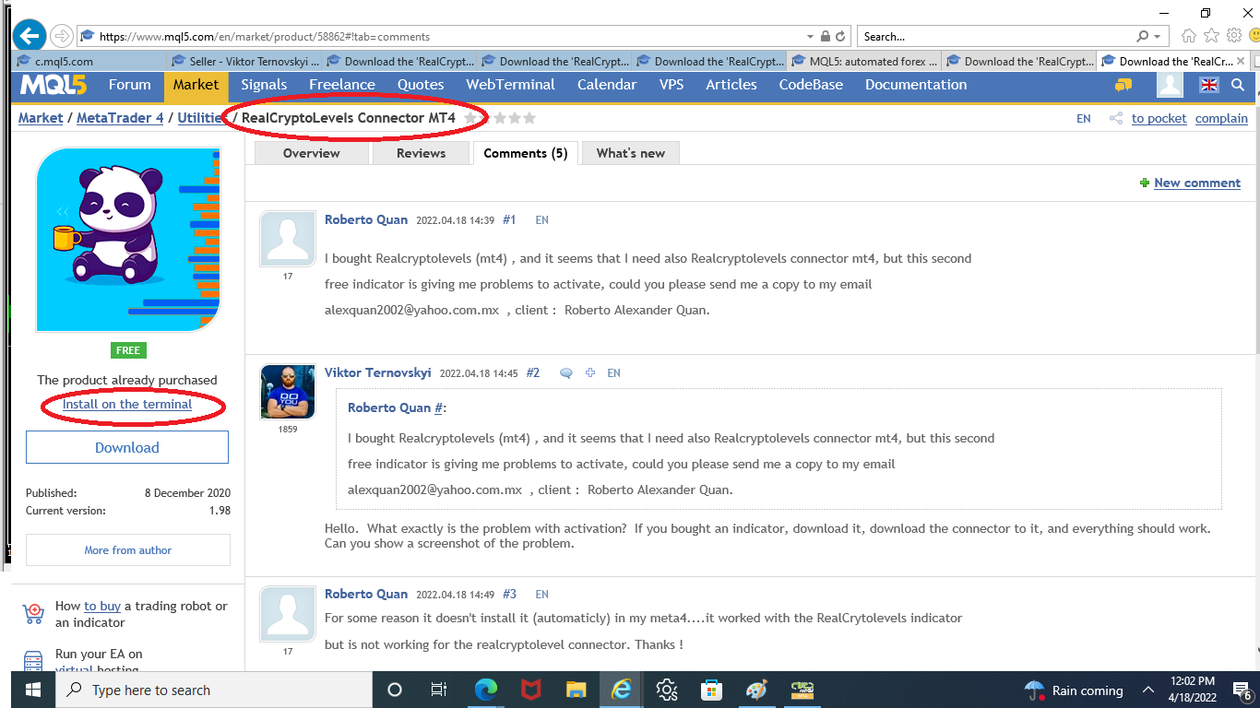
Task: Open the favorites star icon
Action: (x=1211, y=36)
